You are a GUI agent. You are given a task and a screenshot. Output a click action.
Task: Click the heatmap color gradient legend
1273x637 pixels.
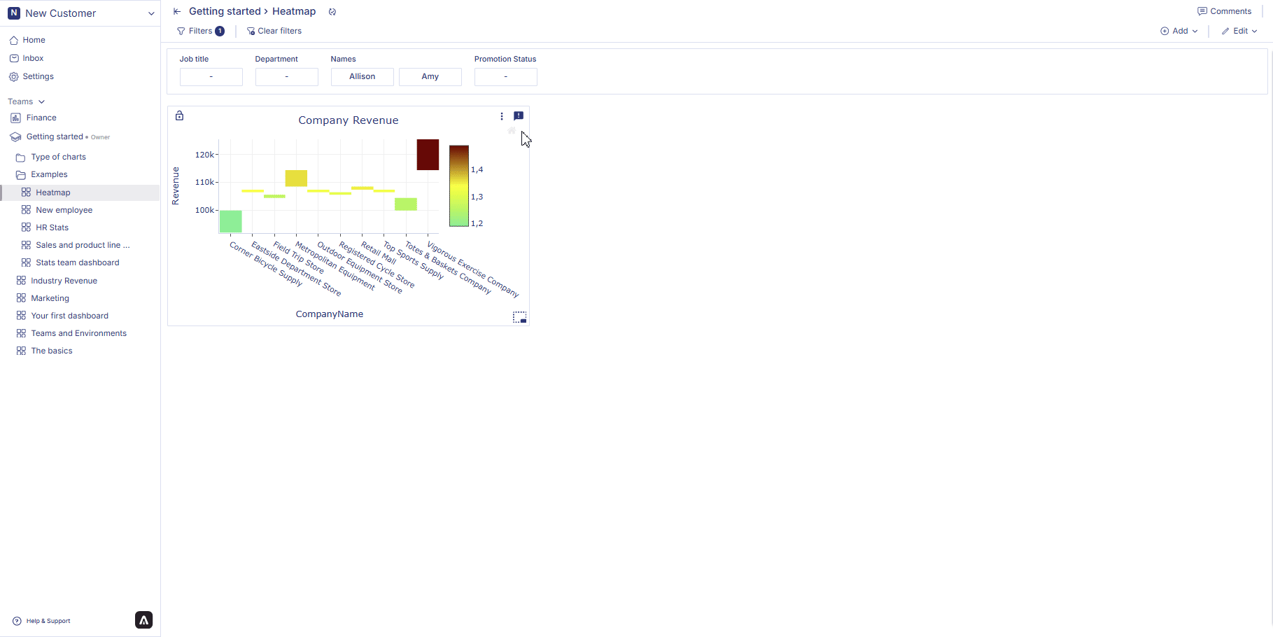click(x=458, y=187)
